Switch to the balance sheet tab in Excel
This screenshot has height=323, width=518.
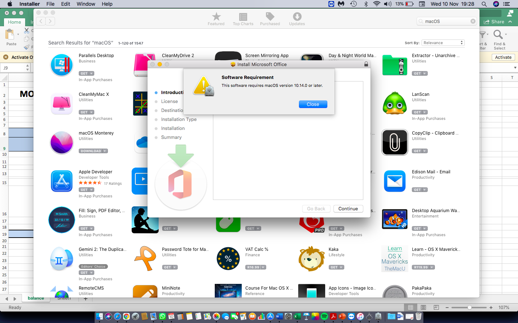36,298
